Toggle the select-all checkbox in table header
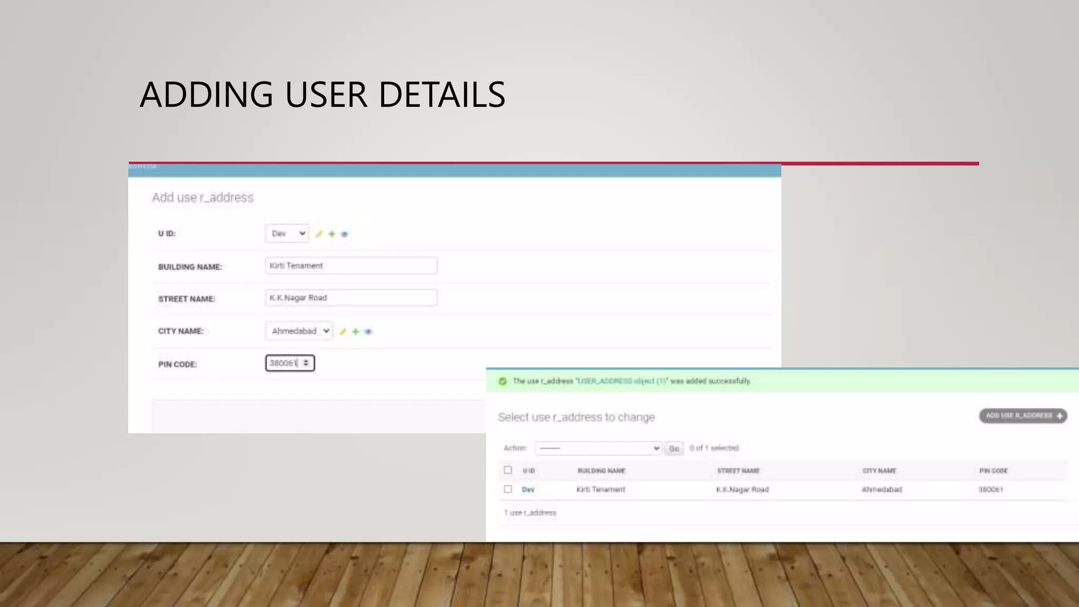The width and height of the screenshot is (1079, 607). 508,470
